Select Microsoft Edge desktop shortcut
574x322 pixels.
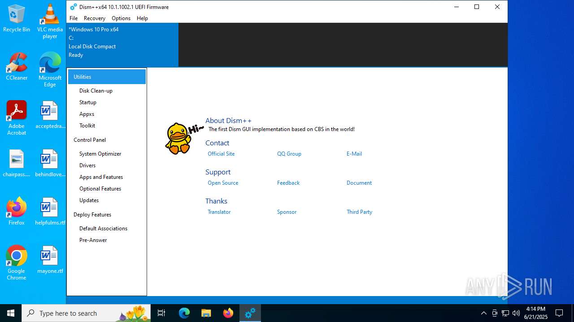[x=50, y=70]
